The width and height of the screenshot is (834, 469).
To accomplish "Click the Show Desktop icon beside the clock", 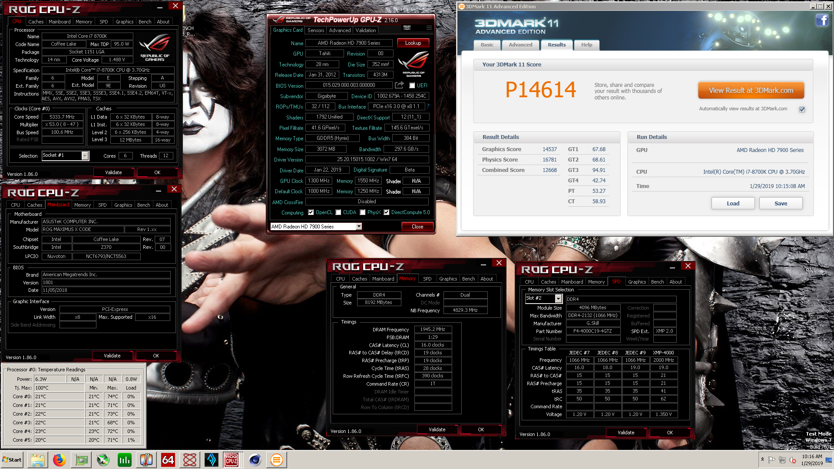I will (x=829, y=460).
